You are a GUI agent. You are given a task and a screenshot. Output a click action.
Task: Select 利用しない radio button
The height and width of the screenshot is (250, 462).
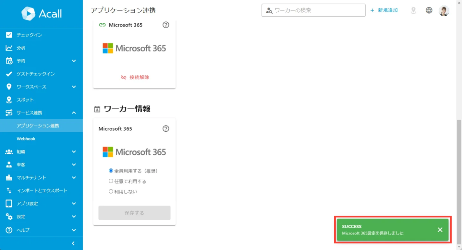click(111, 191)
